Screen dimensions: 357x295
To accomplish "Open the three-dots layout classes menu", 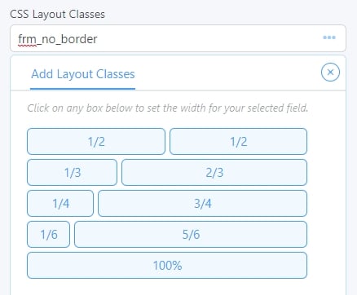I will point(329,37).
